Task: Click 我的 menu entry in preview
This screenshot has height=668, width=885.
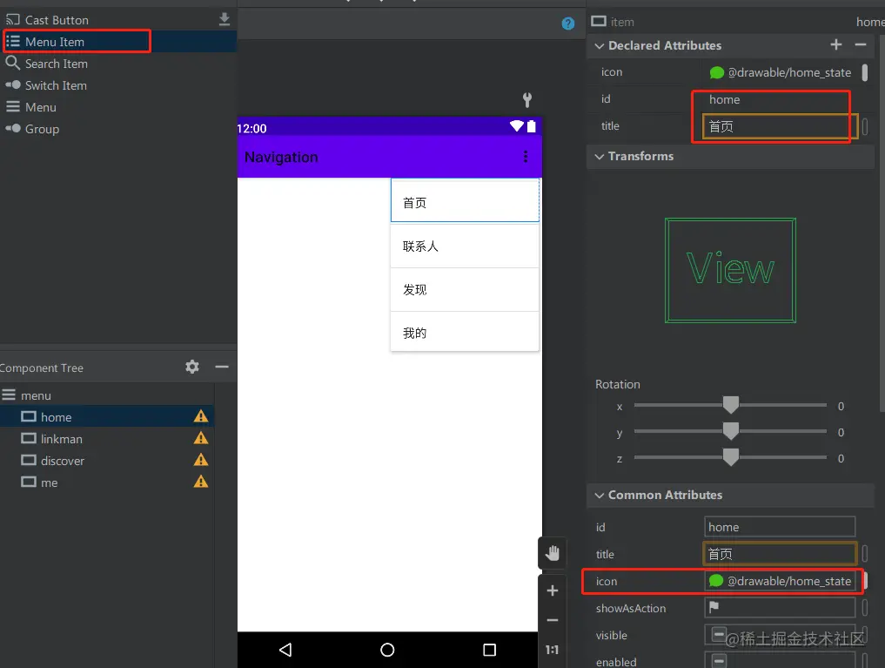Action: tap(465, 332)
